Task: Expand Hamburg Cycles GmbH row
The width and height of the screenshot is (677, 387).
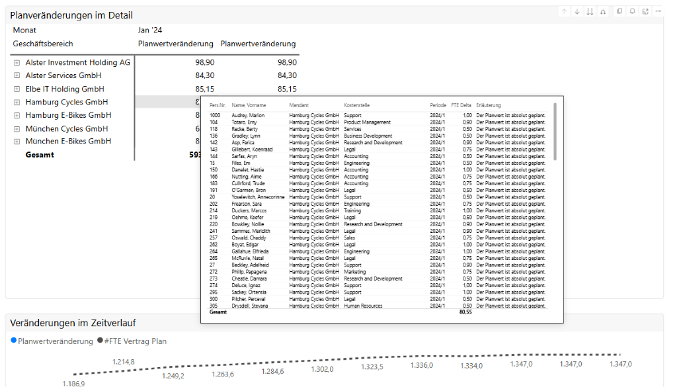Action: click(x=17, y=103)
